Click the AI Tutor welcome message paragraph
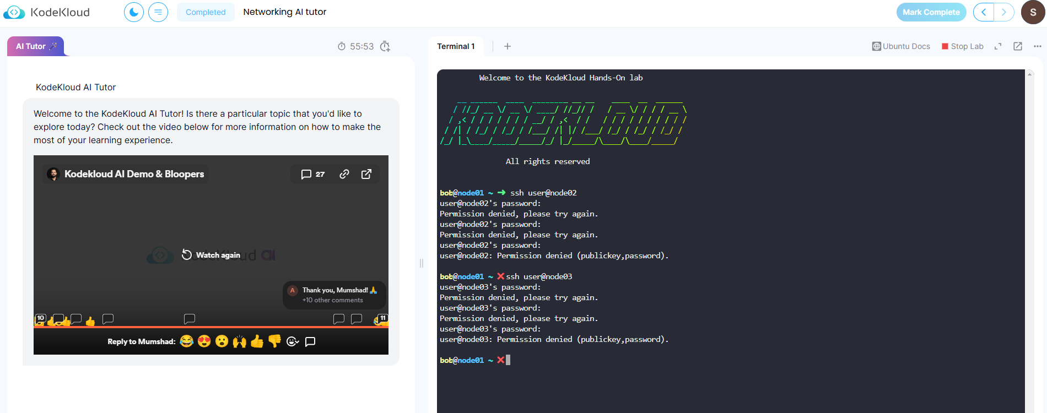This screenshot has height=413, width=1047. click(207, 127)
